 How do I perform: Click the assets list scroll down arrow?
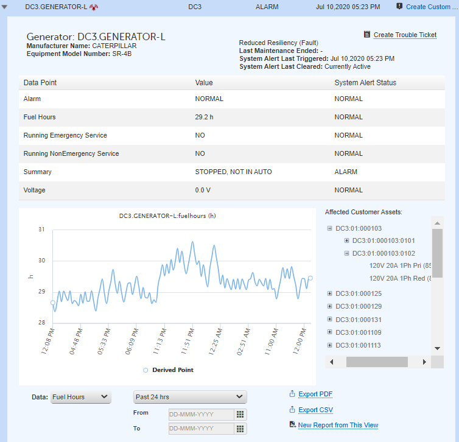437,348
